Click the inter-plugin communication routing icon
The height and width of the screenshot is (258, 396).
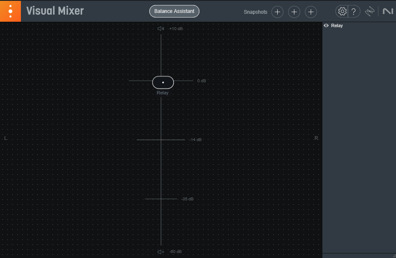pyautogui.click(x=370, y=11)
